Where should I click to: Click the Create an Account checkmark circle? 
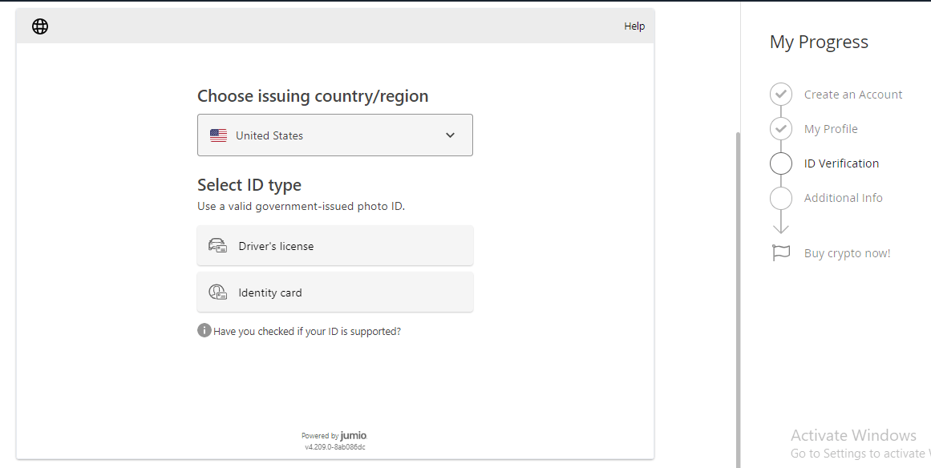[x=781, y=95]
